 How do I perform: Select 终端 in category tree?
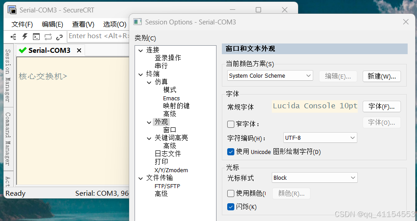point(153,74)
